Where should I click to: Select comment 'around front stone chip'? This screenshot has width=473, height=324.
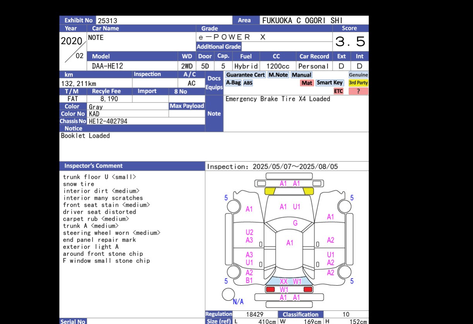103,254
